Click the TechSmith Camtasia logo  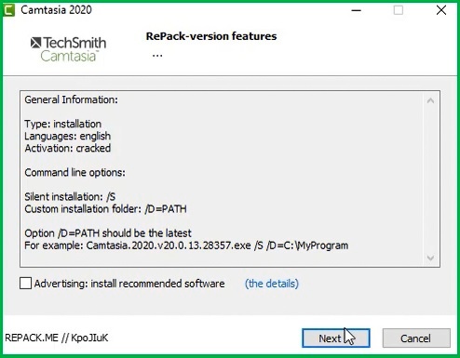(x=68, y=49)
